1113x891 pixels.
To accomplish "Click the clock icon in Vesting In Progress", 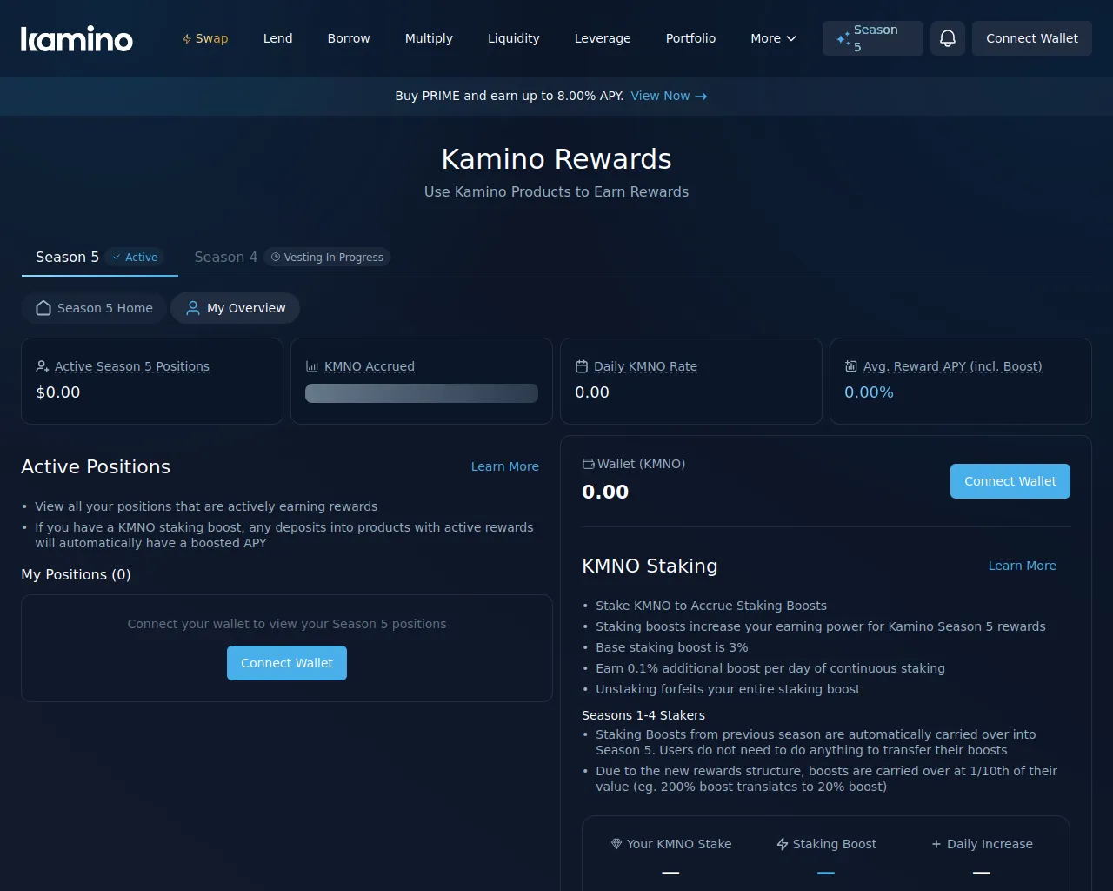I will click(x=276, y=258).
